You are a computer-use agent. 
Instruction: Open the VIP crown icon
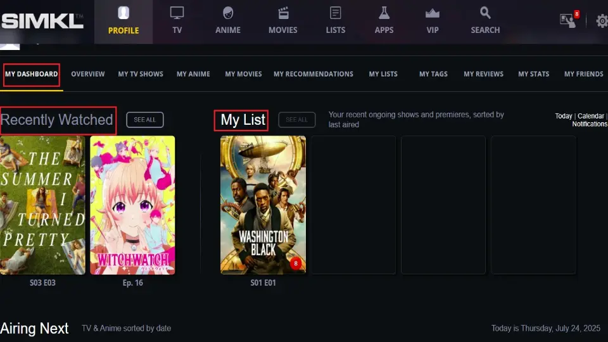coord(433,14)
